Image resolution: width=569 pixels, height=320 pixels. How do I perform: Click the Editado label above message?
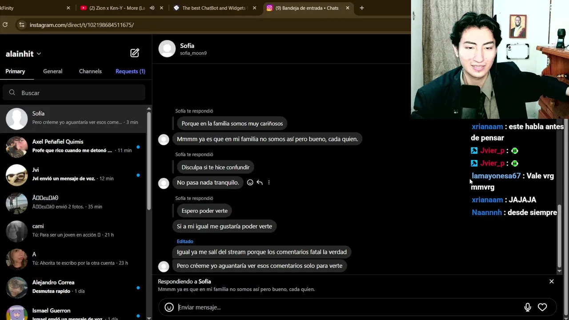(185, 241)
